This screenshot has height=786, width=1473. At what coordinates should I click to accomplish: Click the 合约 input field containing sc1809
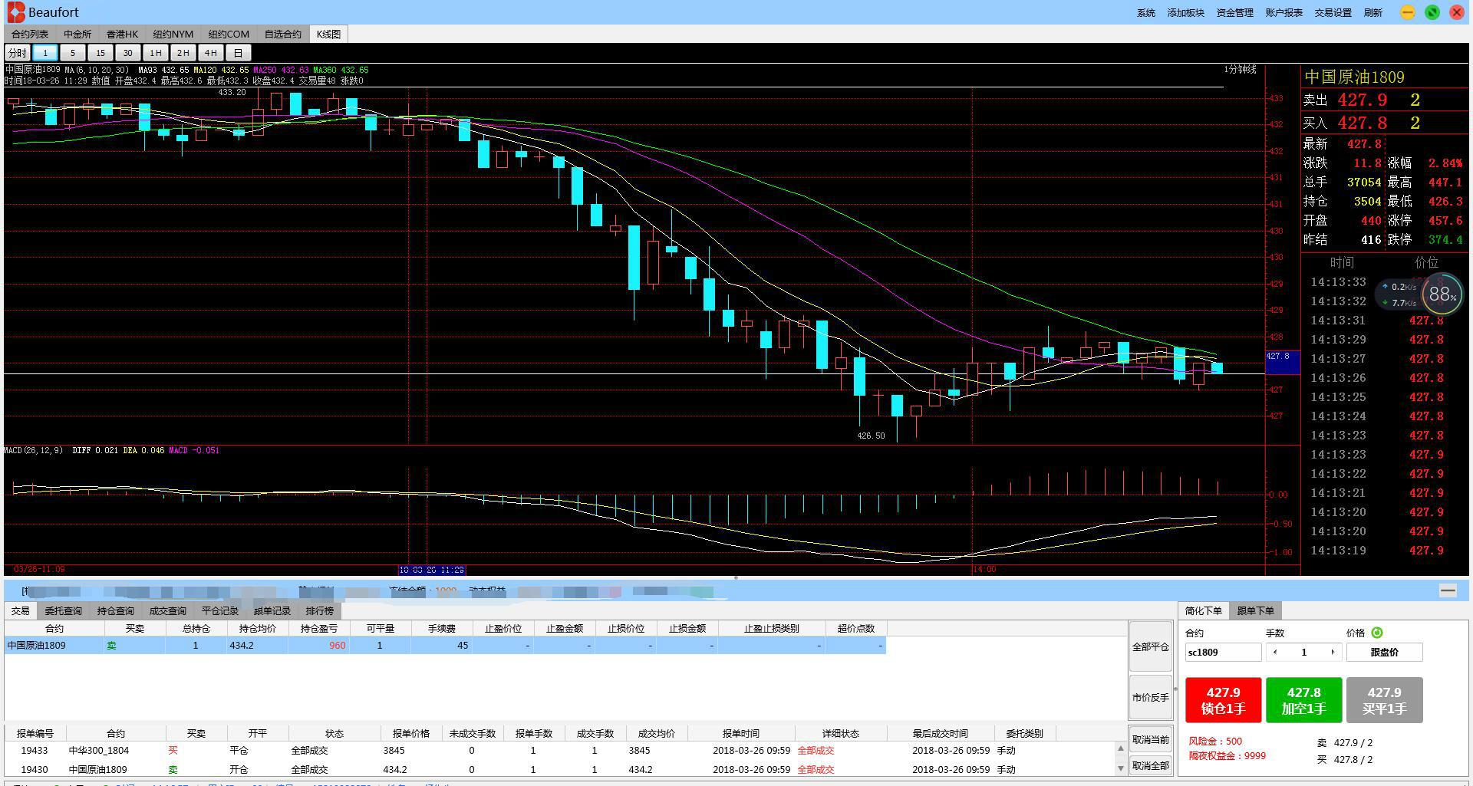[1224, 652]
